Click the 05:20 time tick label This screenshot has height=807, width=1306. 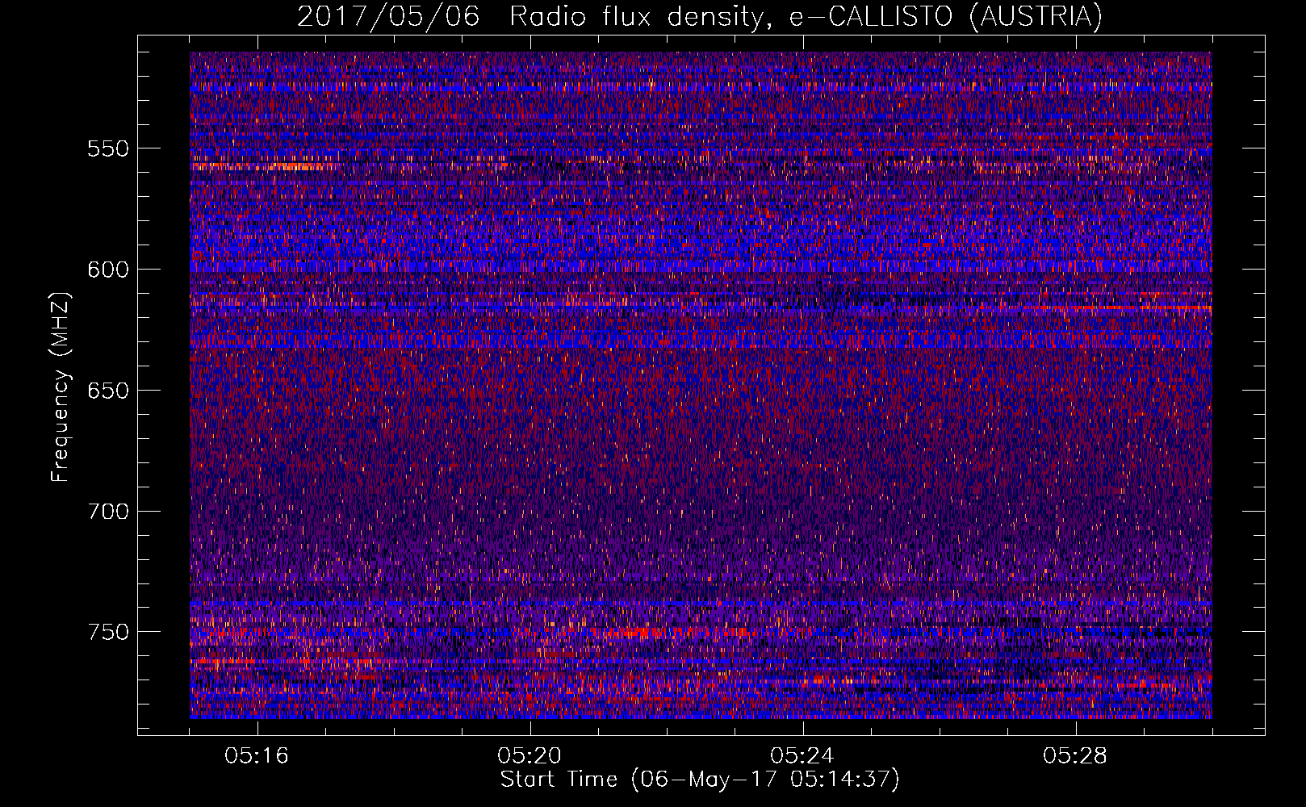tap(530, 756)
